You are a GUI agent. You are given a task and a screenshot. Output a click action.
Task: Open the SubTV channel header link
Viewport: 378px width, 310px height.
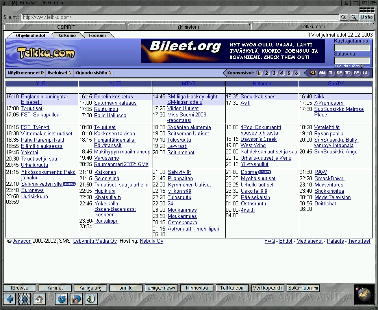tap(335, 83)
